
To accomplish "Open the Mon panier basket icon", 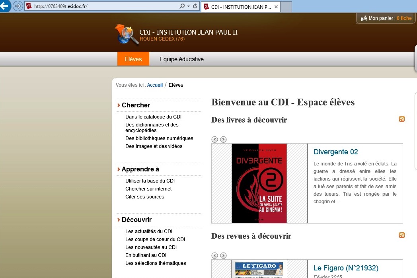I will (x=364, y=18).
